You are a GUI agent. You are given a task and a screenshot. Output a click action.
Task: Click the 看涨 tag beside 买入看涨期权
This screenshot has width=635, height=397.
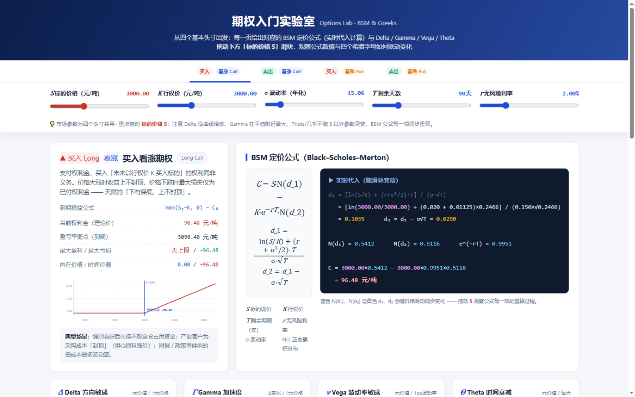coord(111,158)
